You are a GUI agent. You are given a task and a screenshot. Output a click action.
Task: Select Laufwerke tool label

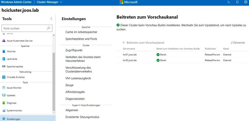pyautogui.click(x=12, y=59)
